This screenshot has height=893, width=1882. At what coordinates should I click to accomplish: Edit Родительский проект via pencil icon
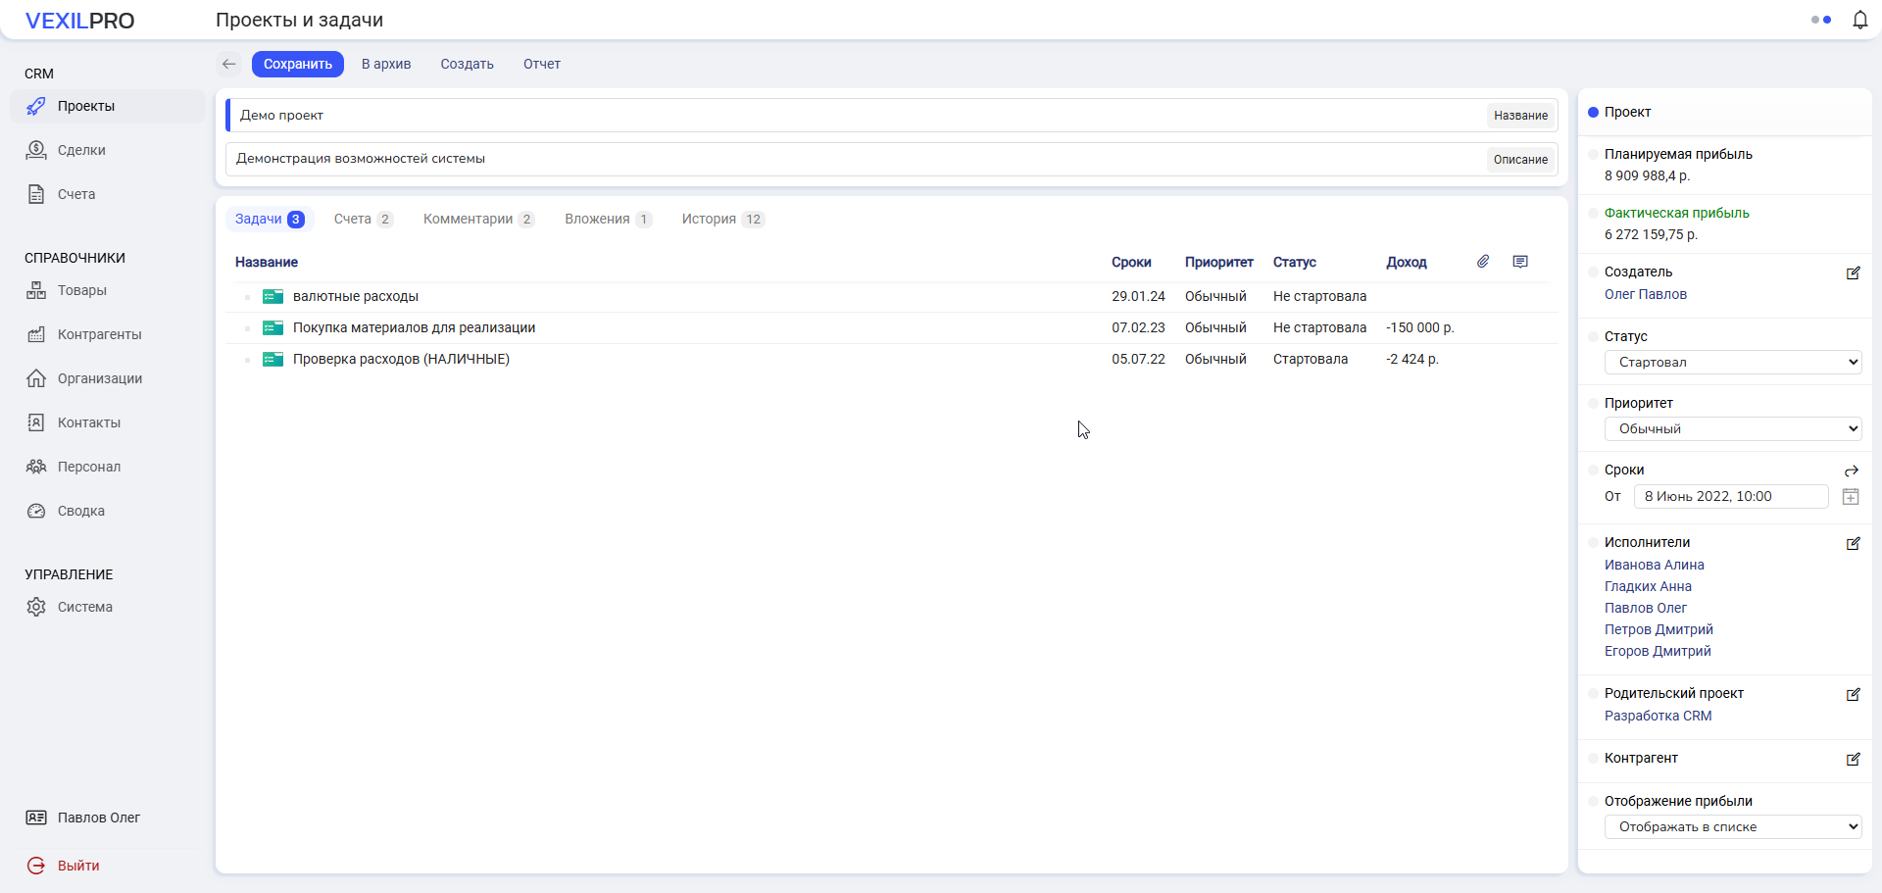[1853, 695]
